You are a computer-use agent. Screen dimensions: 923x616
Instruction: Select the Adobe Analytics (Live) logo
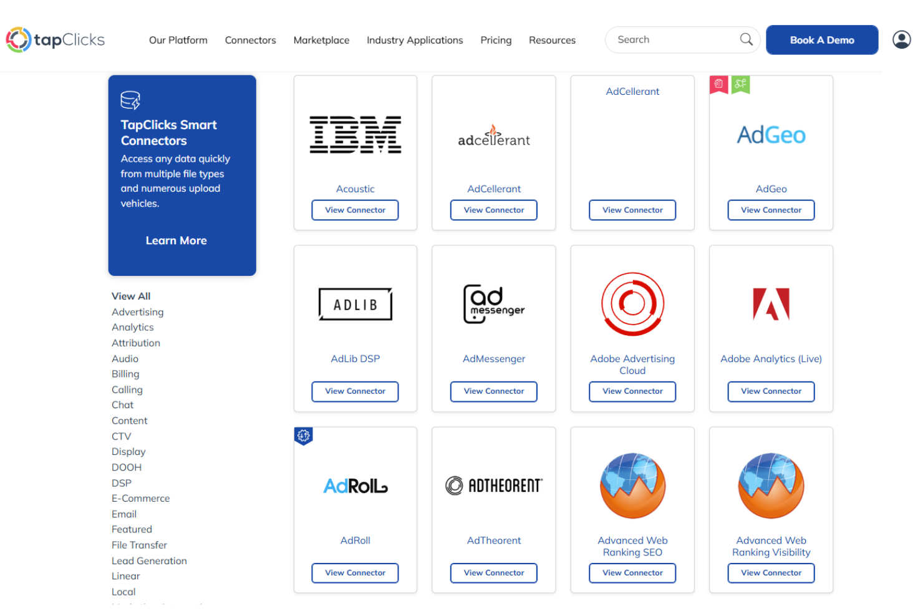click(x=771, y=305)
